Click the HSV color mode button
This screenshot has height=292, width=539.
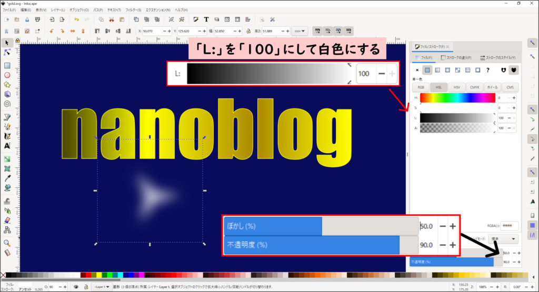coord(456,87)
